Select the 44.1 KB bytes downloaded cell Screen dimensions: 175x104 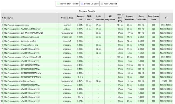tap(141, 33)
